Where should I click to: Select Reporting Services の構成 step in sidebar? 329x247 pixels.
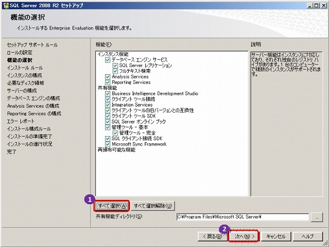(34, 114)
